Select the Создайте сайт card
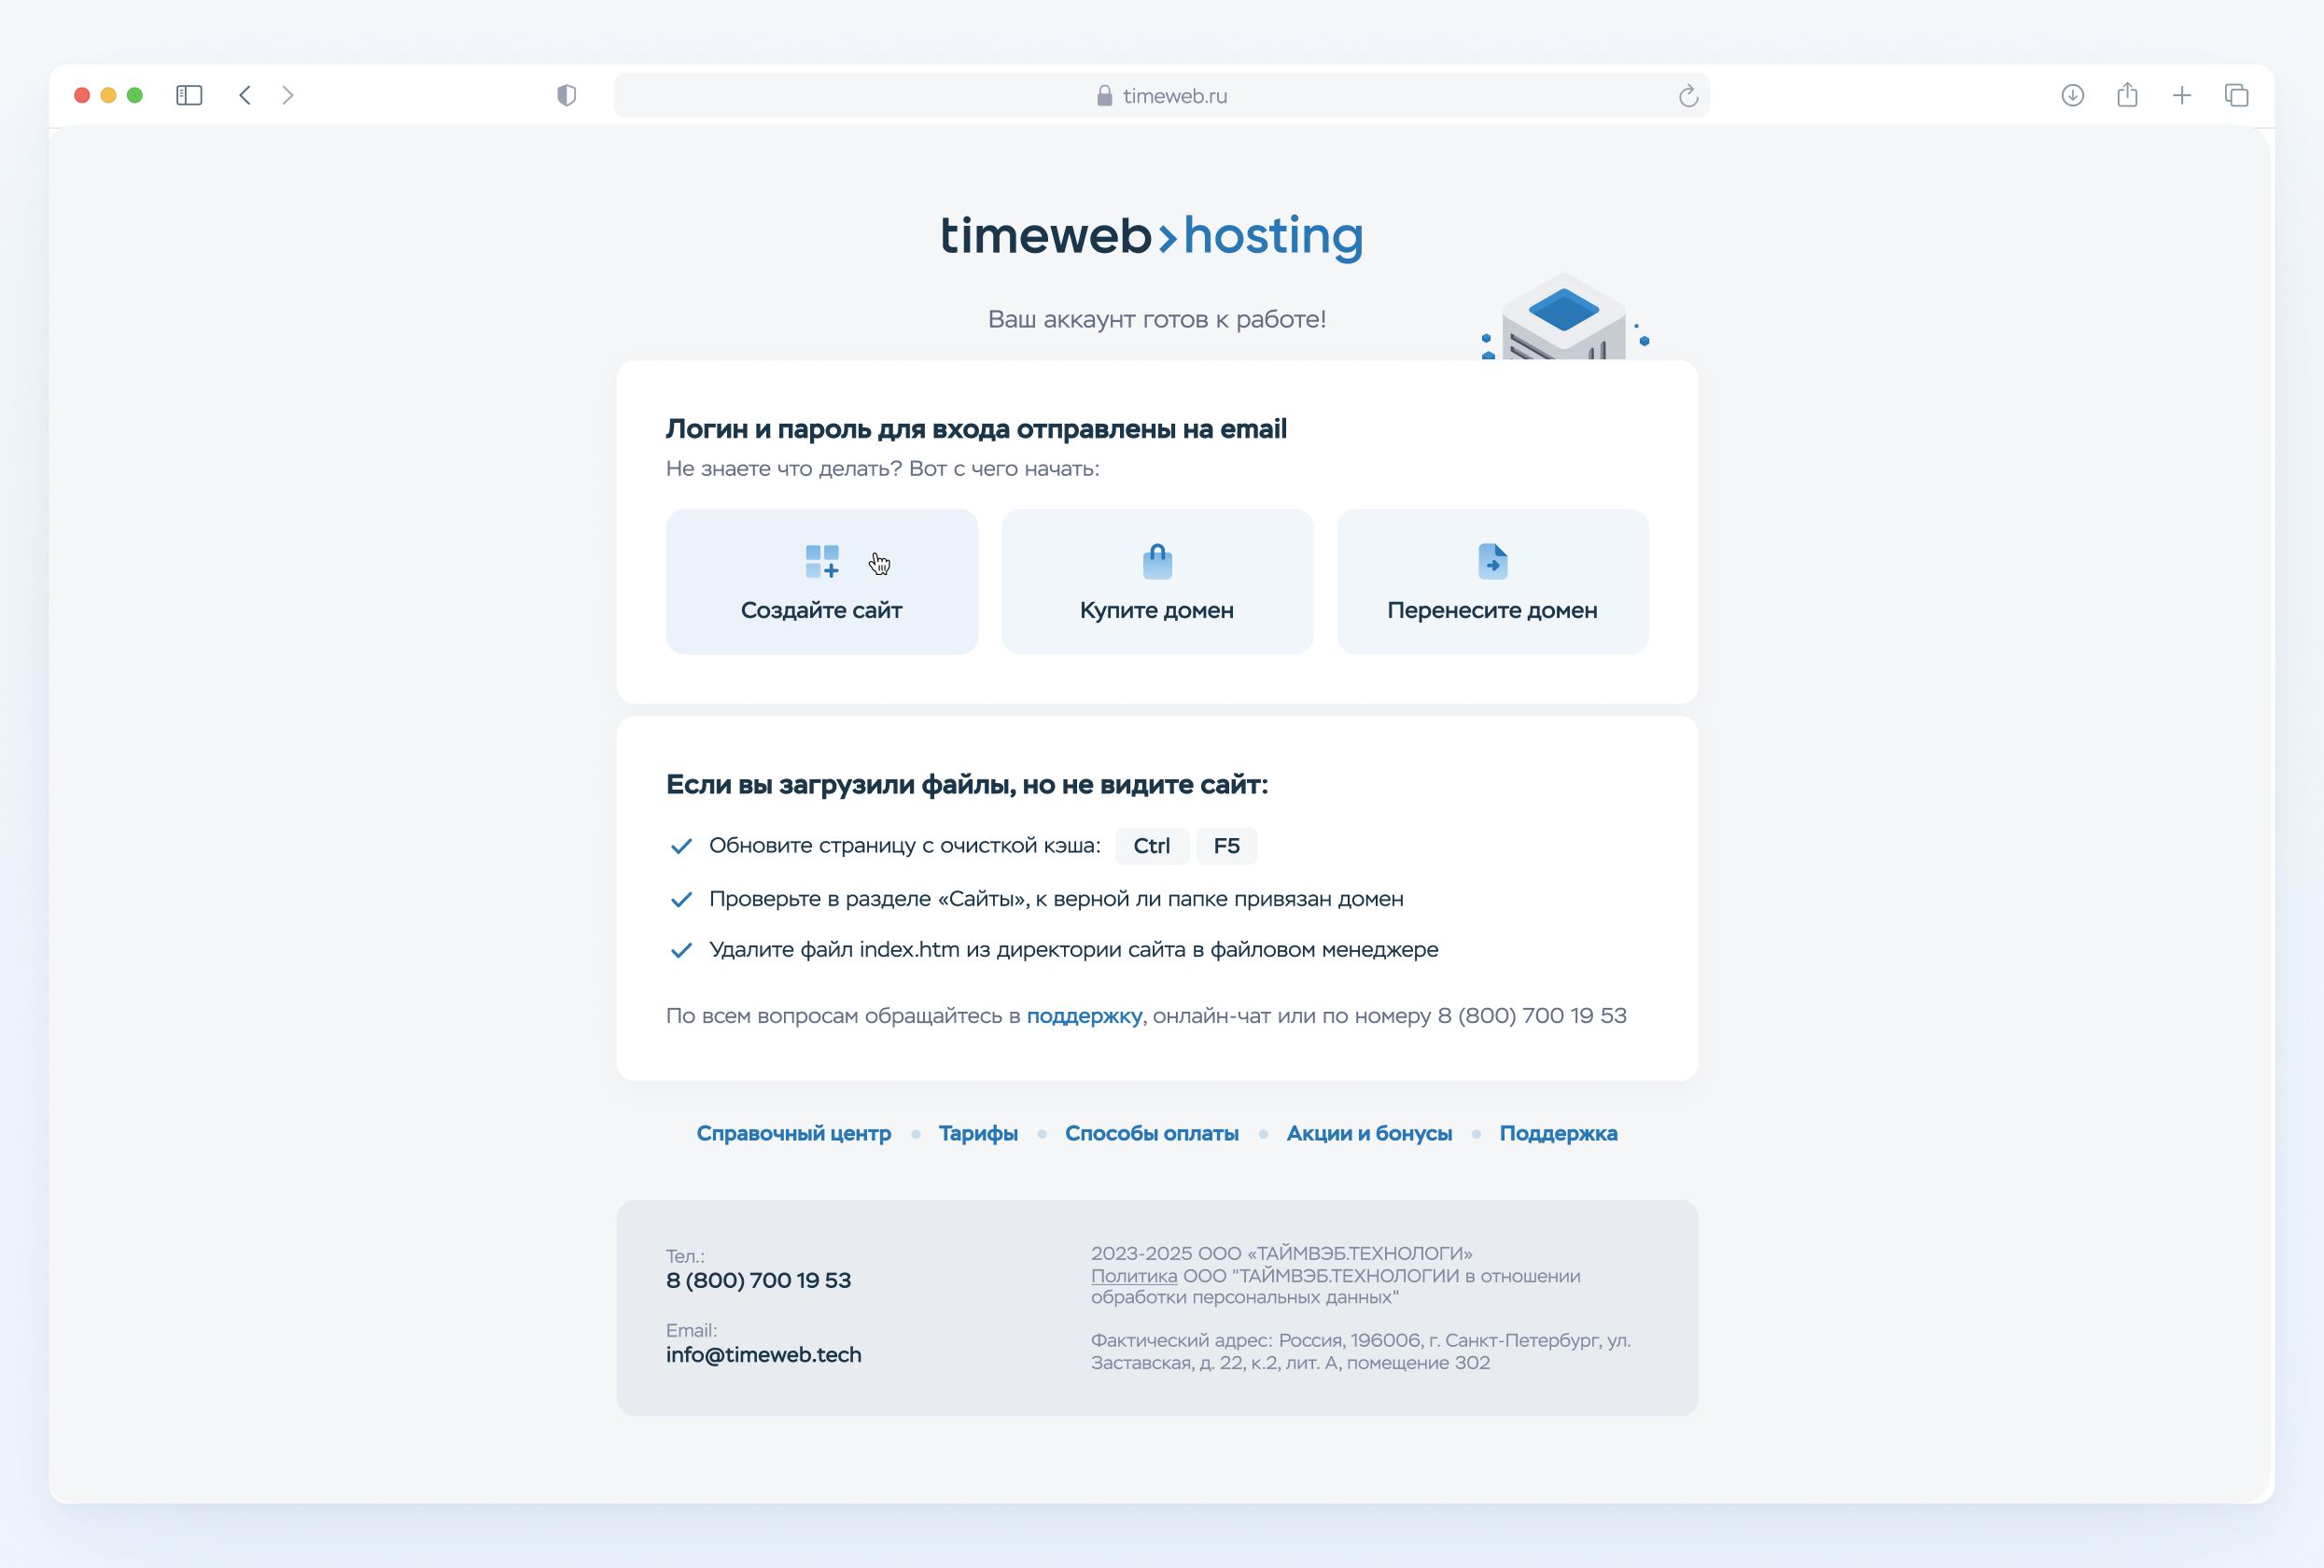This screenshot has width=2324, height=1568. coord(821,582)
